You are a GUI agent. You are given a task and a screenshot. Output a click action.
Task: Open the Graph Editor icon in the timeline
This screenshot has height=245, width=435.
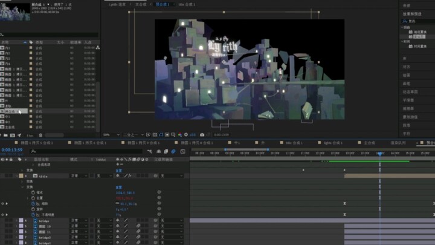point(183,151)
